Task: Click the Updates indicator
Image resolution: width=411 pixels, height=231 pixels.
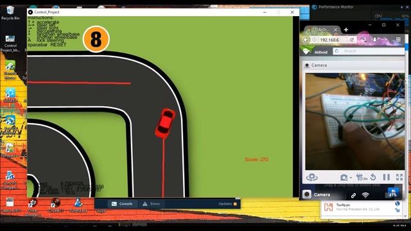Action: [228, 204]
